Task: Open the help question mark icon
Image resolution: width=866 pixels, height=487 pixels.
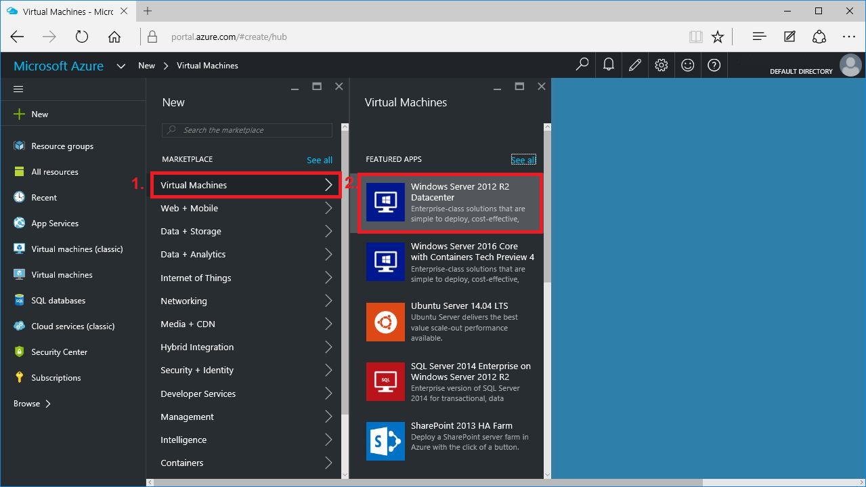Action: (x=714, y=65)
